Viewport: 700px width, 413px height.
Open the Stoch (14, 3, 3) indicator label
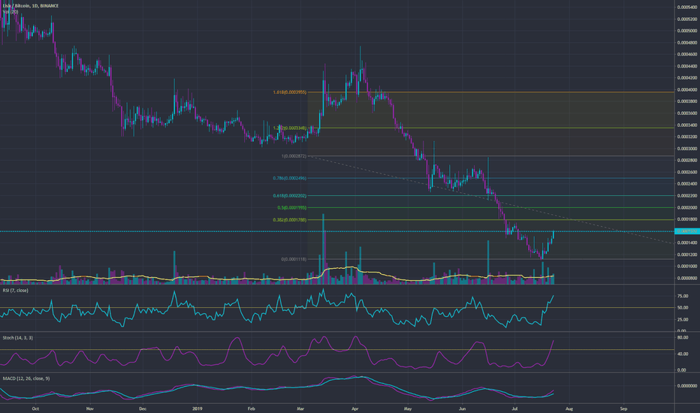point(18,338)
